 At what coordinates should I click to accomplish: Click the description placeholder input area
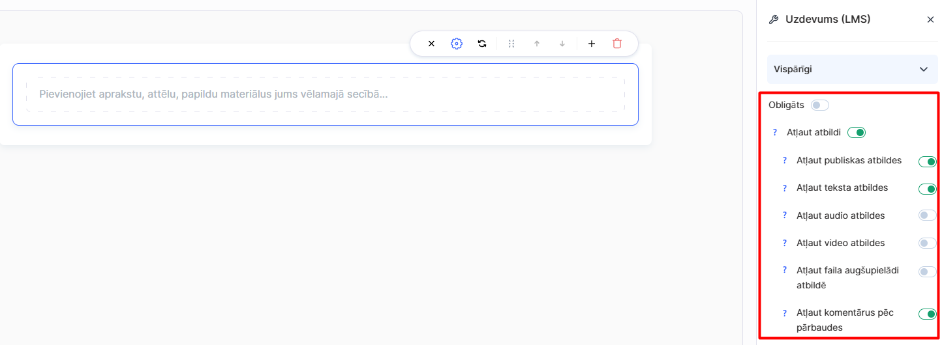325,94
